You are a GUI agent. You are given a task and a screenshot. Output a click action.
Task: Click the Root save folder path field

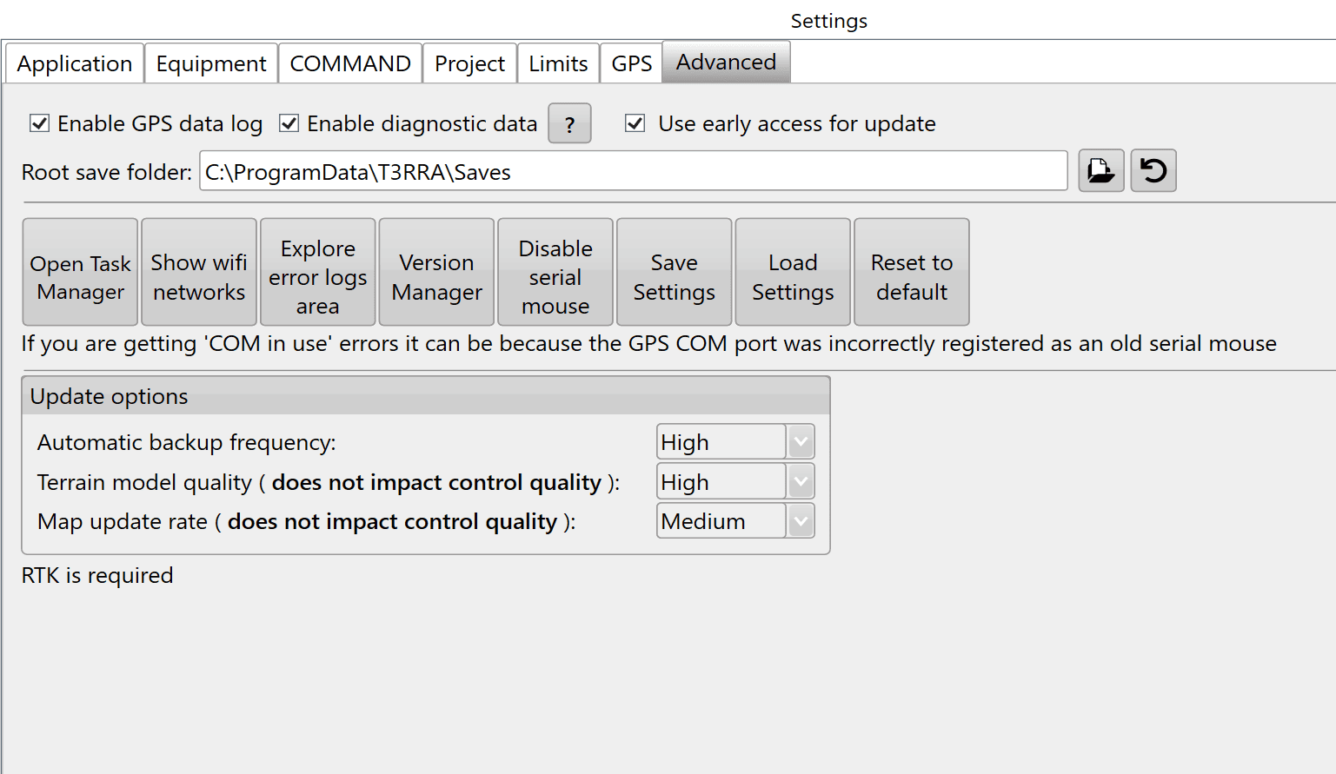tap(634, 171)
